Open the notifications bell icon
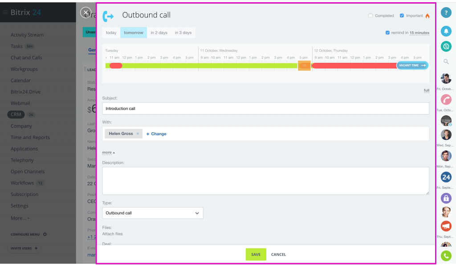 pyautogui.click(x=446, y=31)
